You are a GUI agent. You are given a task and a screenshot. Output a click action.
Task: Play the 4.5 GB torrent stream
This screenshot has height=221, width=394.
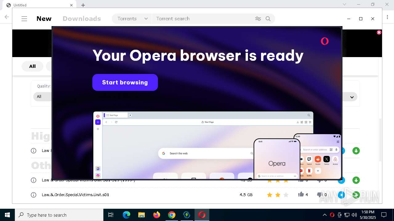(x=341, y=195)
